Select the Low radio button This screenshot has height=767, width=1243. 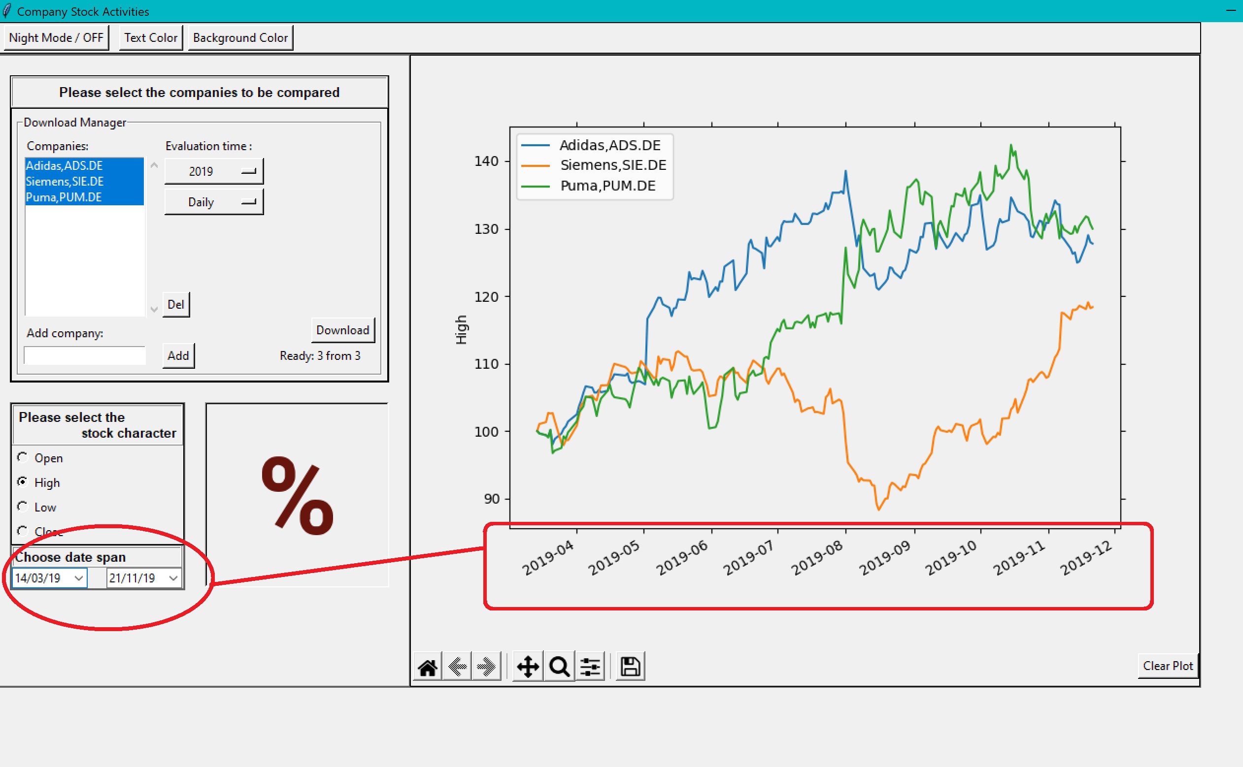(22, 507)
